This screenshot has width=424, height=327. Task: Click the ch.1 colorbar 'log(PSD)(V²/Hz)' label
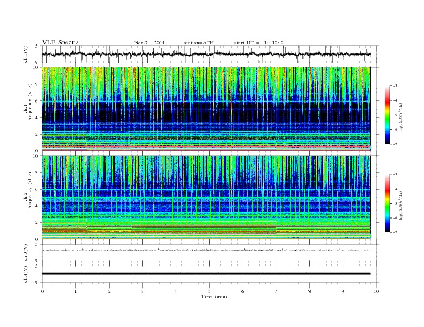coord(401,117)
